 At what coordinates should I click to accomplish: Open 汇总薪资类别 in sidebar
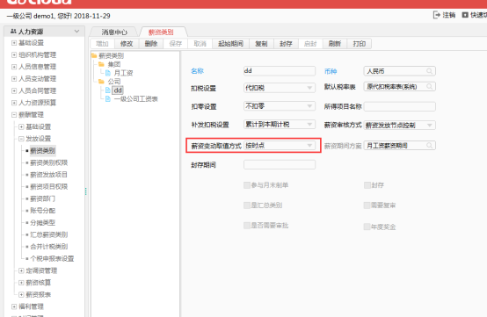pos(48,234)
